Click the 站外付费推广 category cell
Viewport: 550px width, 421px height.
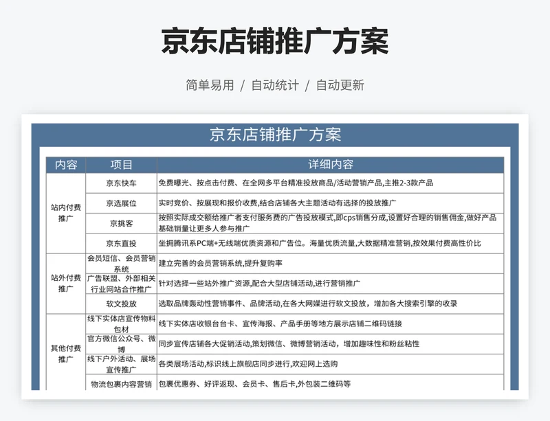(66, 283)
